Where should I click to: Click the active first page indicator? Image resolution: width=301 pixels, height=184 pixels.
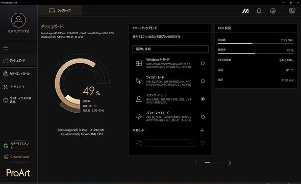pyautogui.click(x=207, y=163)
